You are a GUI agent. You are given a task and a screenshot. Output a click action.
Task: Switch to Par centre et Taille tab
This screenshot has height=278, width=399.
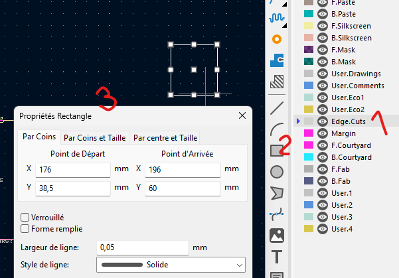pyautogui.click(x=165, y=138)
